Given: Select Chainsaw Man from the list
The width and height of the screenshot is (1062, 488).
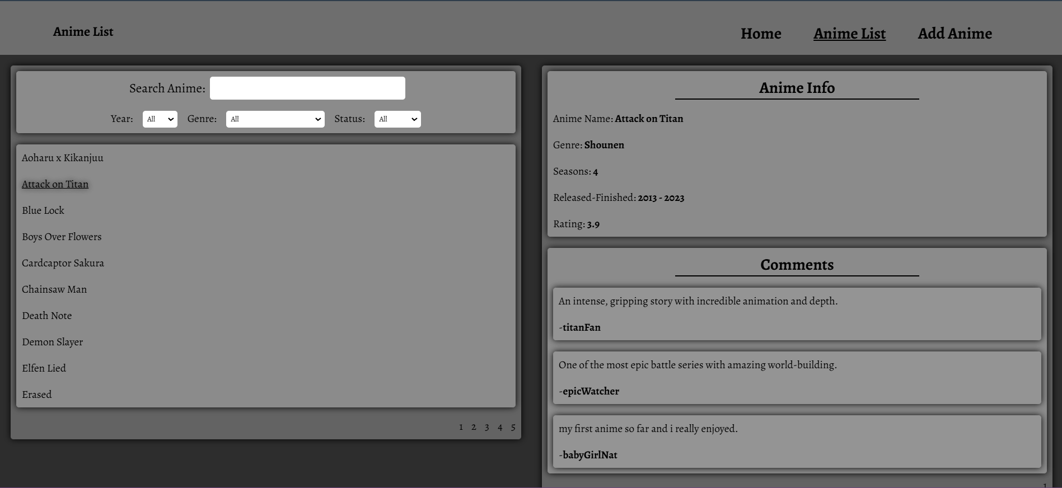Looking at the screenshot, I should pos(54,289).
